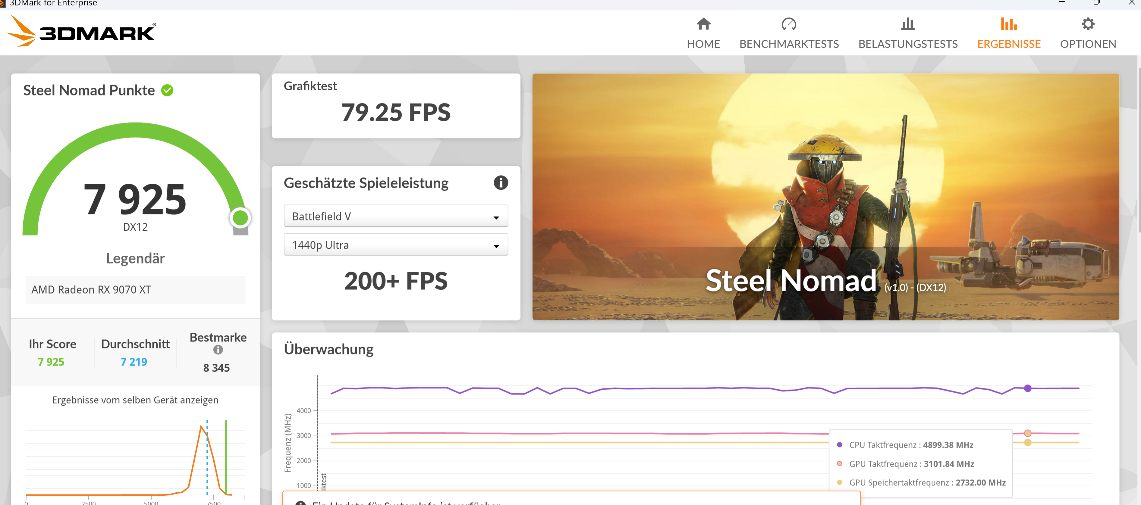Click info icon beside Geschätzte Spieleleistung
1141x505 pixels.
click(x=501, y=182)
